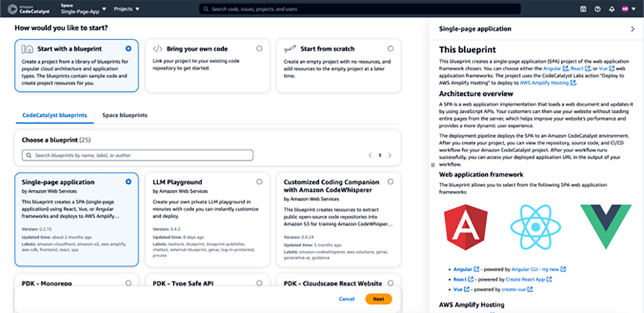The image size is (644, 313).
Task: Click the Cancel link
Action: click(347, 299)
